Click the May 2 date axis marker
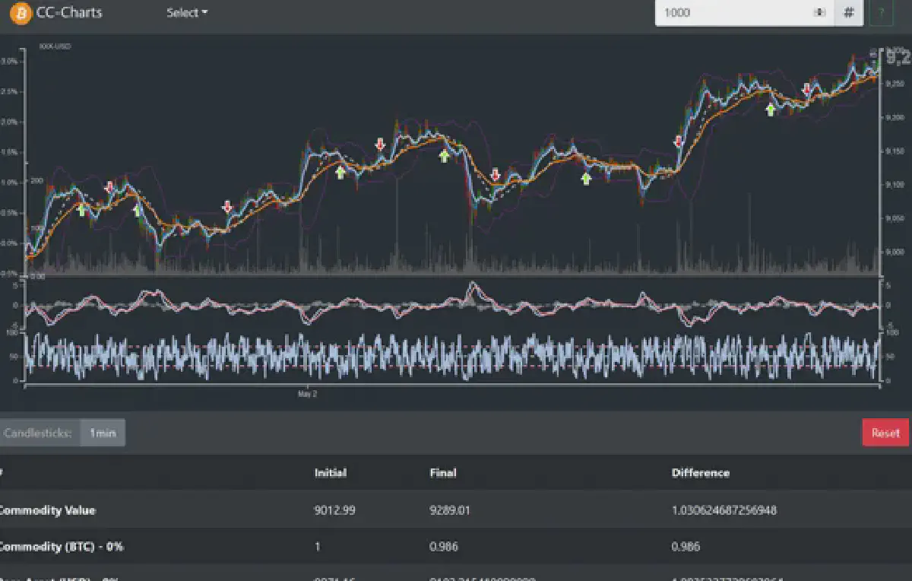This screenshot has width=912, height=581. point(307,395)
